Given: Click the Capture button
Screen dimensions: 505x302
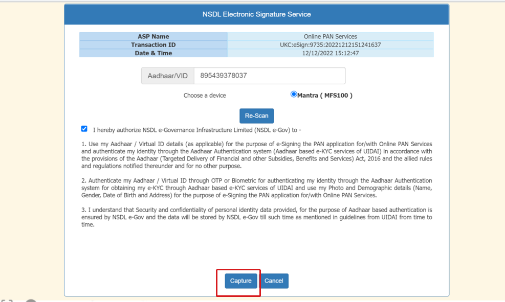Looking at the screenshot, I should tap(240, 281).
